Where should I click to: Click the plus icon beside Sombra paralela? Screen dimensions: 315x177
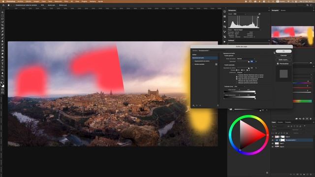(216, 64)
